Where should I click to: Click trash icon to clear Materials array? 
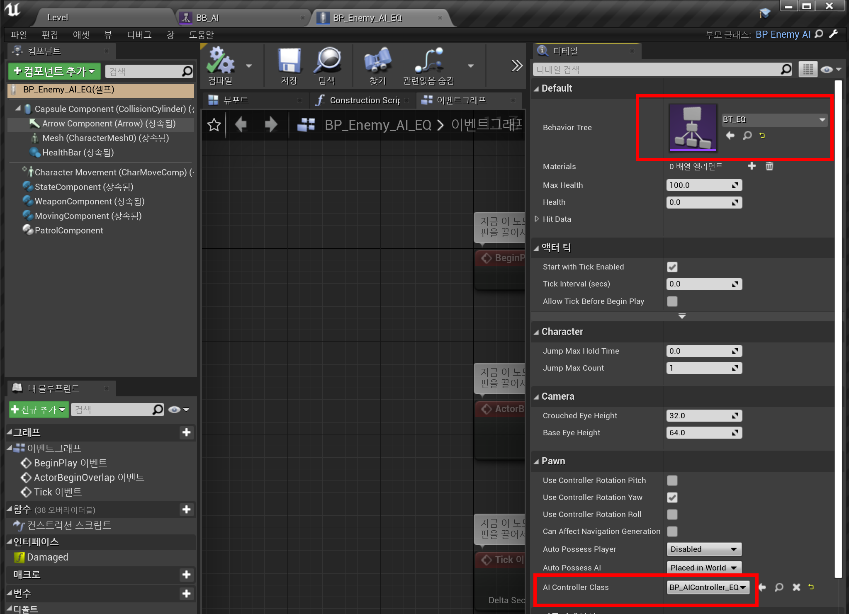769,166
